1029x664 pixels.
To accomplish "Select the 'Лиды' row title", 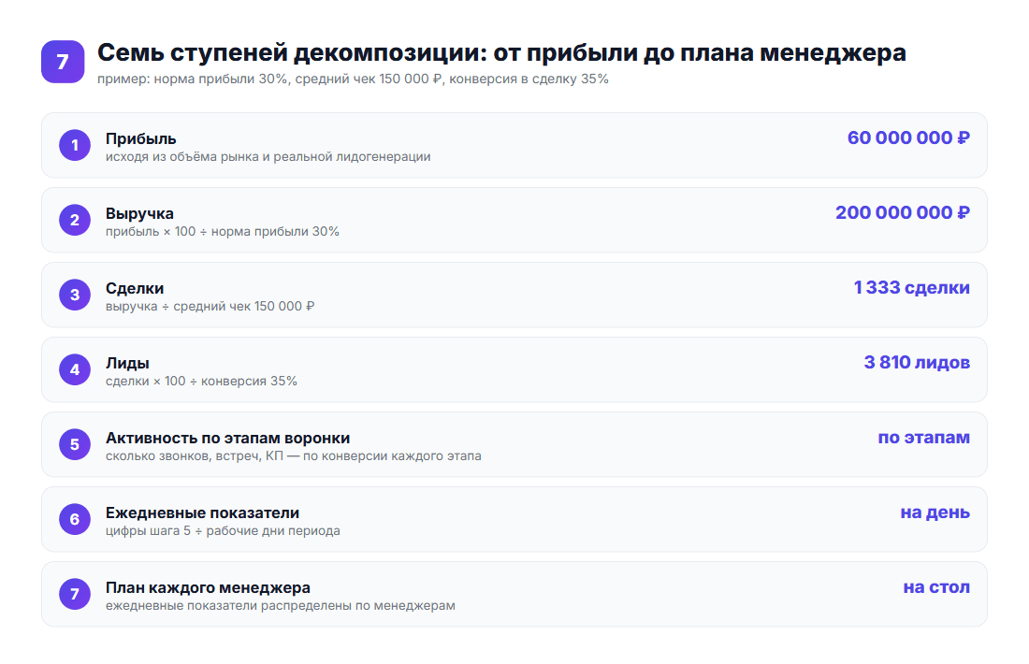I will [127, 364].
